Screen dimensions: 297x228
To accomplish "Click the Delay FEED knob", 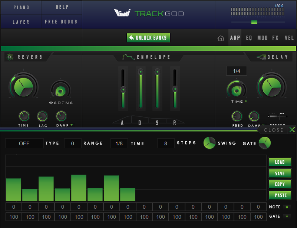I will (x=237, y=116).
